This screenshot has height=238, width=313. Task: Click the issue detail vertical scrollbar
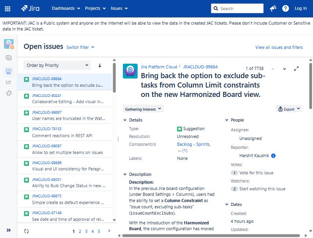coord(311,86)
